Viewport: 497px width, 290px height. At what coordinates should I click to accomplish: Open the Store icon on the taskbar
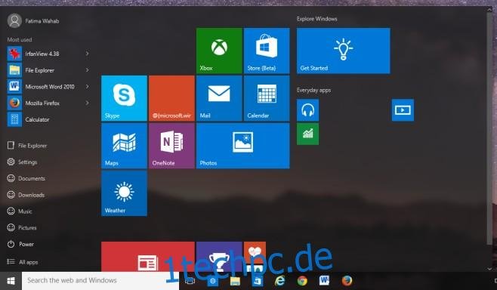tap(258, 281)
